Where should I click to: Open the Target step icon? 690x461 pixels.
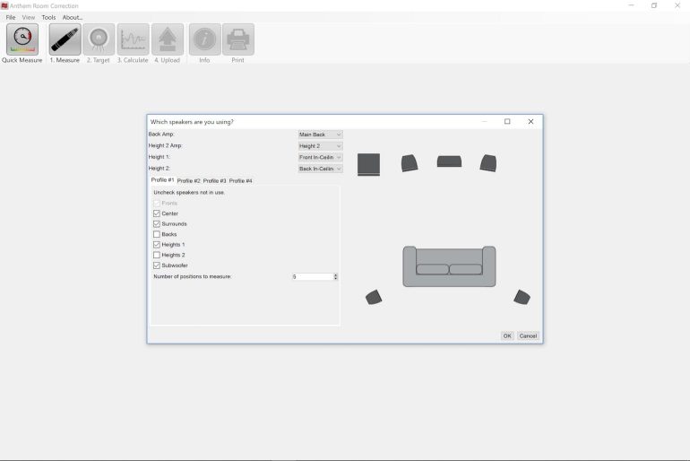(x=99, y=39)
